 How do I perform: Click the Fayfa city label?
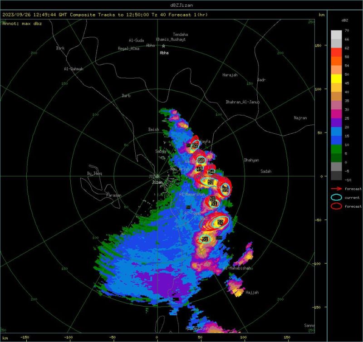tap(205, 141)
